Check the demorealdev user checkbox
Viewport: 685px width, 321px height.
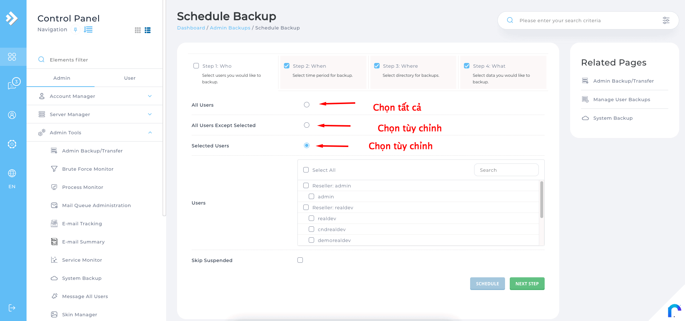tap(312, 240)
